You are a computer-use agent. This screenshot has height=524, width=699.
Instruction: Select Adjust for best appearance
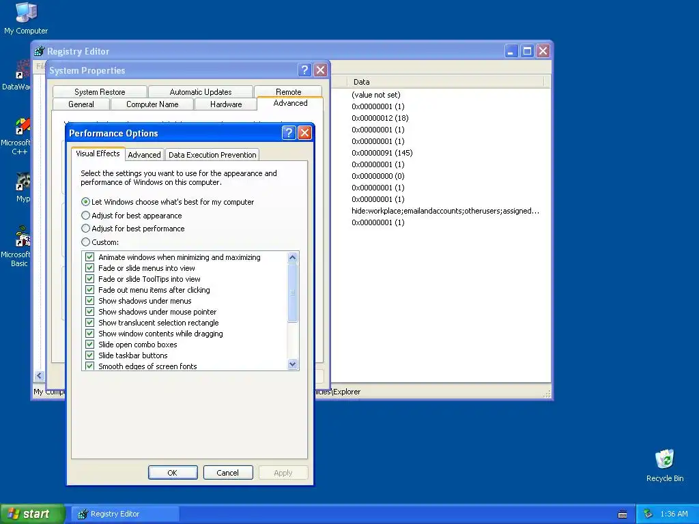pyautogui.click(x=85, y=215)
